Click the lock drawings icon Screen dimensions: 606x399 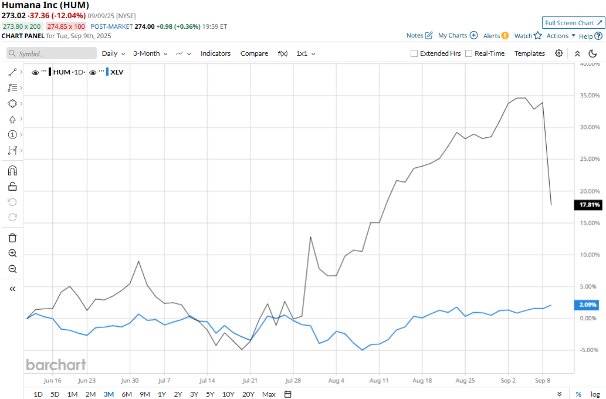12,187
